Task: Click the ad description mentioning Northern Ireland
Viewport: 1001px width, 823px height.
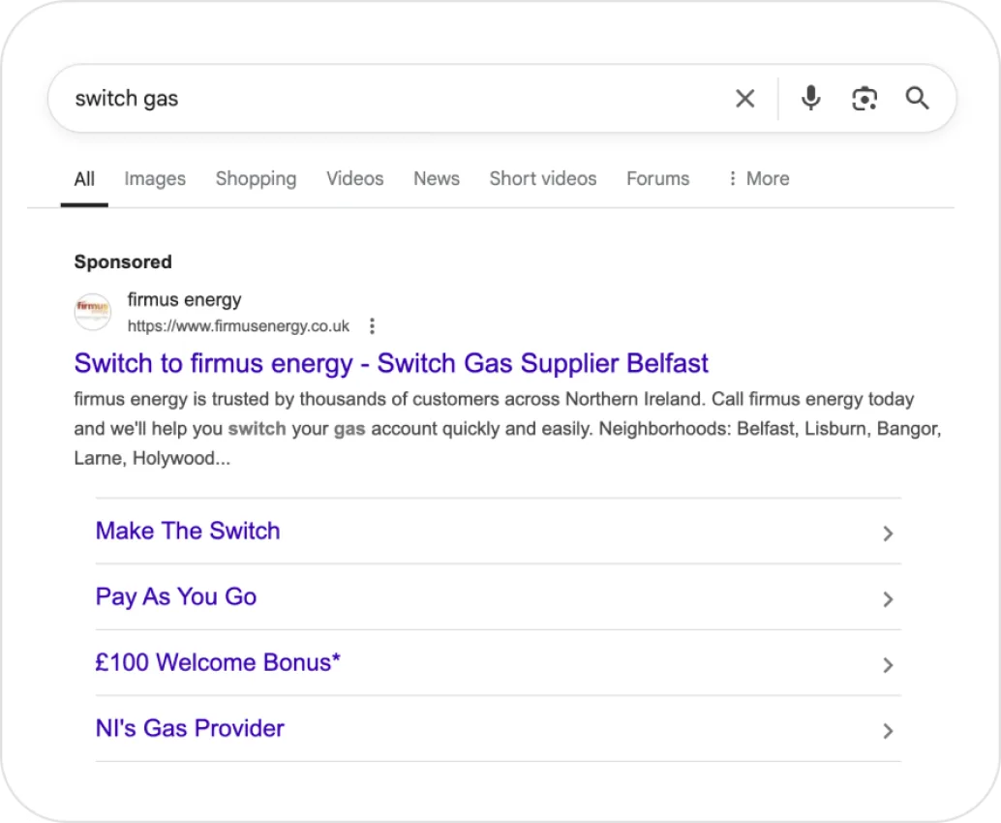Action: [507, 428]
